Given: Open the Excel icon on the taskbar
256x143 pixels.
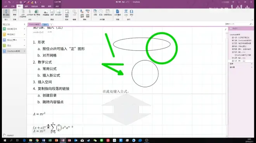Looking at the screenshot, I should [50, 140].
